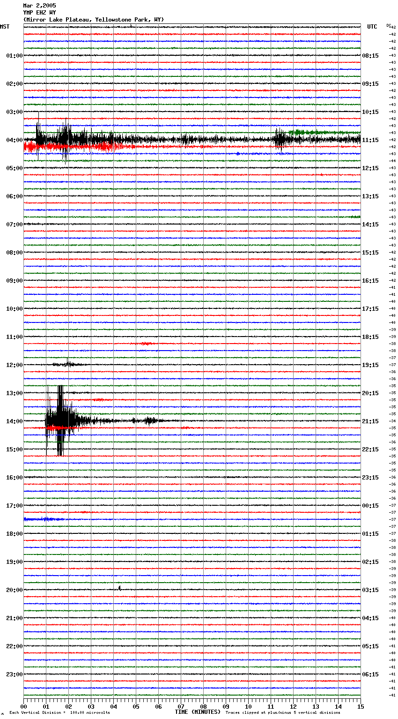Click the 21:15 UTC time label
398x719 pixels.
pyautogui.click(x=370, y=421)
